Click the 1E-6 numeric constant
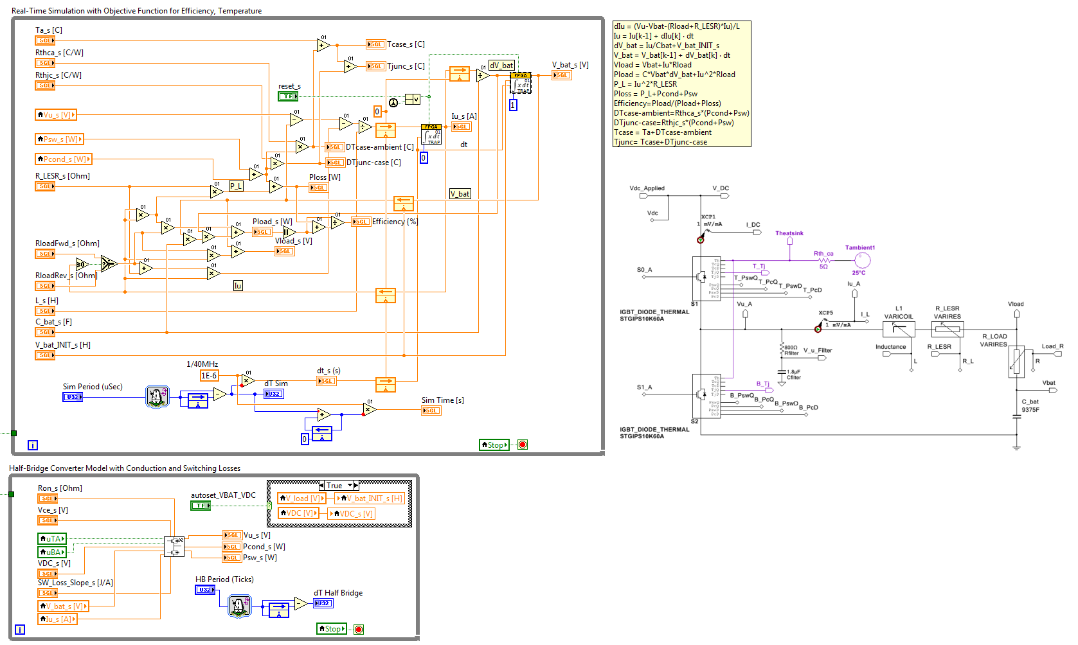The height and width of the screenshot is (645, 1078). click(x=209, y=376)
